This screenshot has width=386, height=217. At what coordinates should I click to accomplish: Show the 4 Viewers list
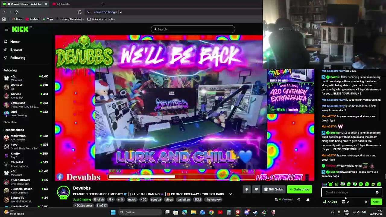pyautogui.click(x=284, y=199)
